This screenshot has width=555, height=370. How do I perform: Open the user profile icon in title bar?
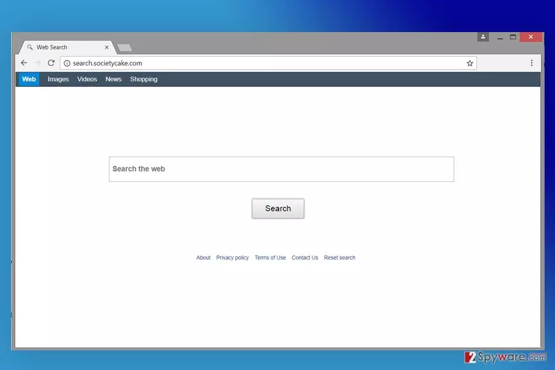coord(483,37)
